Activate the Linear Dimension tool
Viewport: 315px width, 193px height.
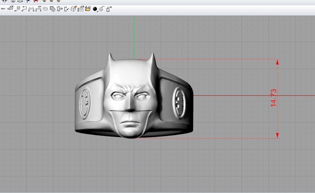click(31, 9)
